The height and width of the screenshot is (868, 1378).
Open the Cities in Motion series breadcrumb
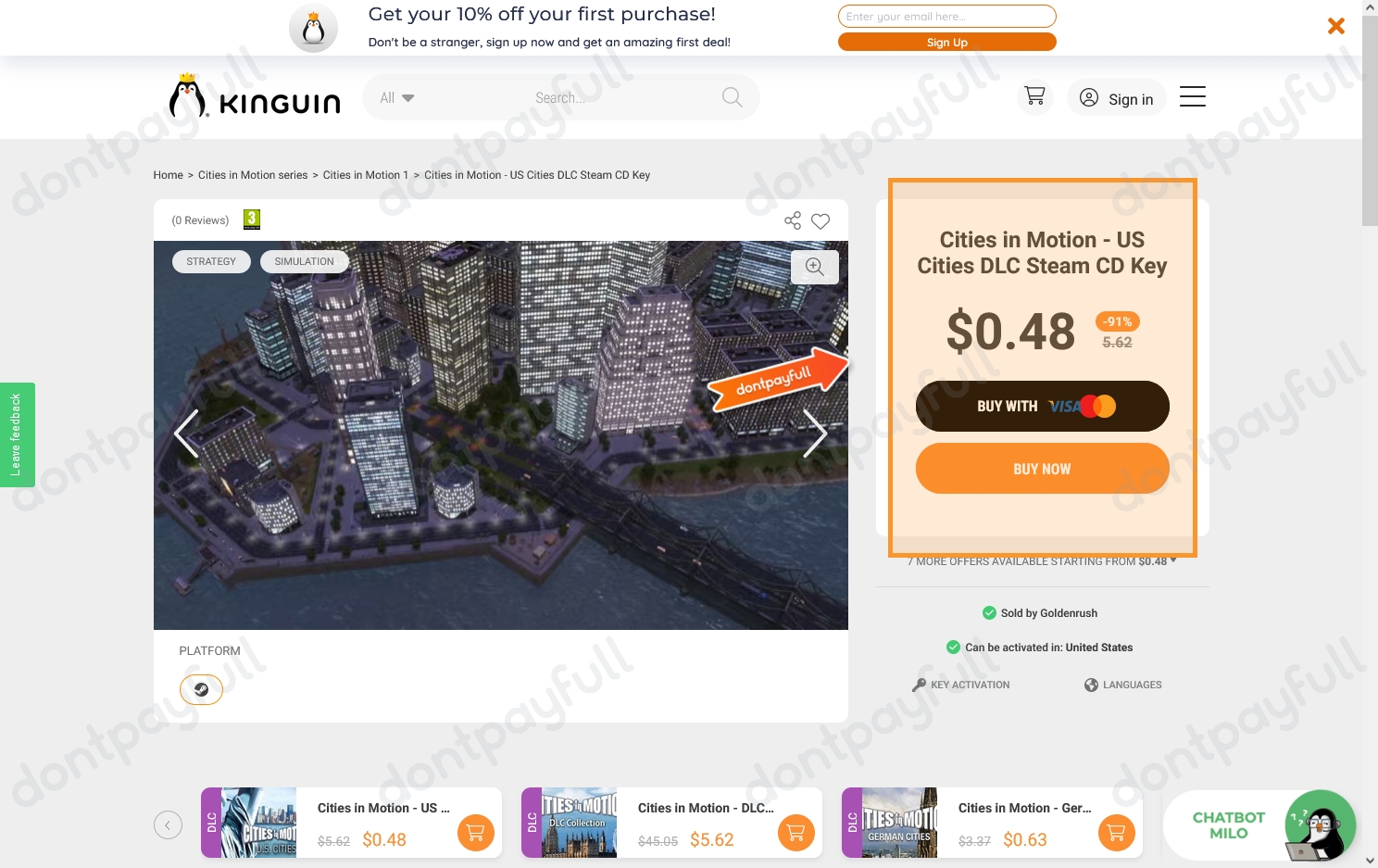(x=253, y=175)
